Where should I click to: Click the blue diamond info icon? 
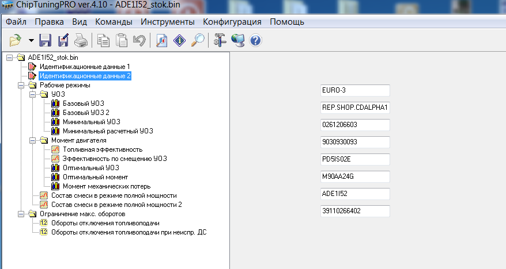[179, 40]
